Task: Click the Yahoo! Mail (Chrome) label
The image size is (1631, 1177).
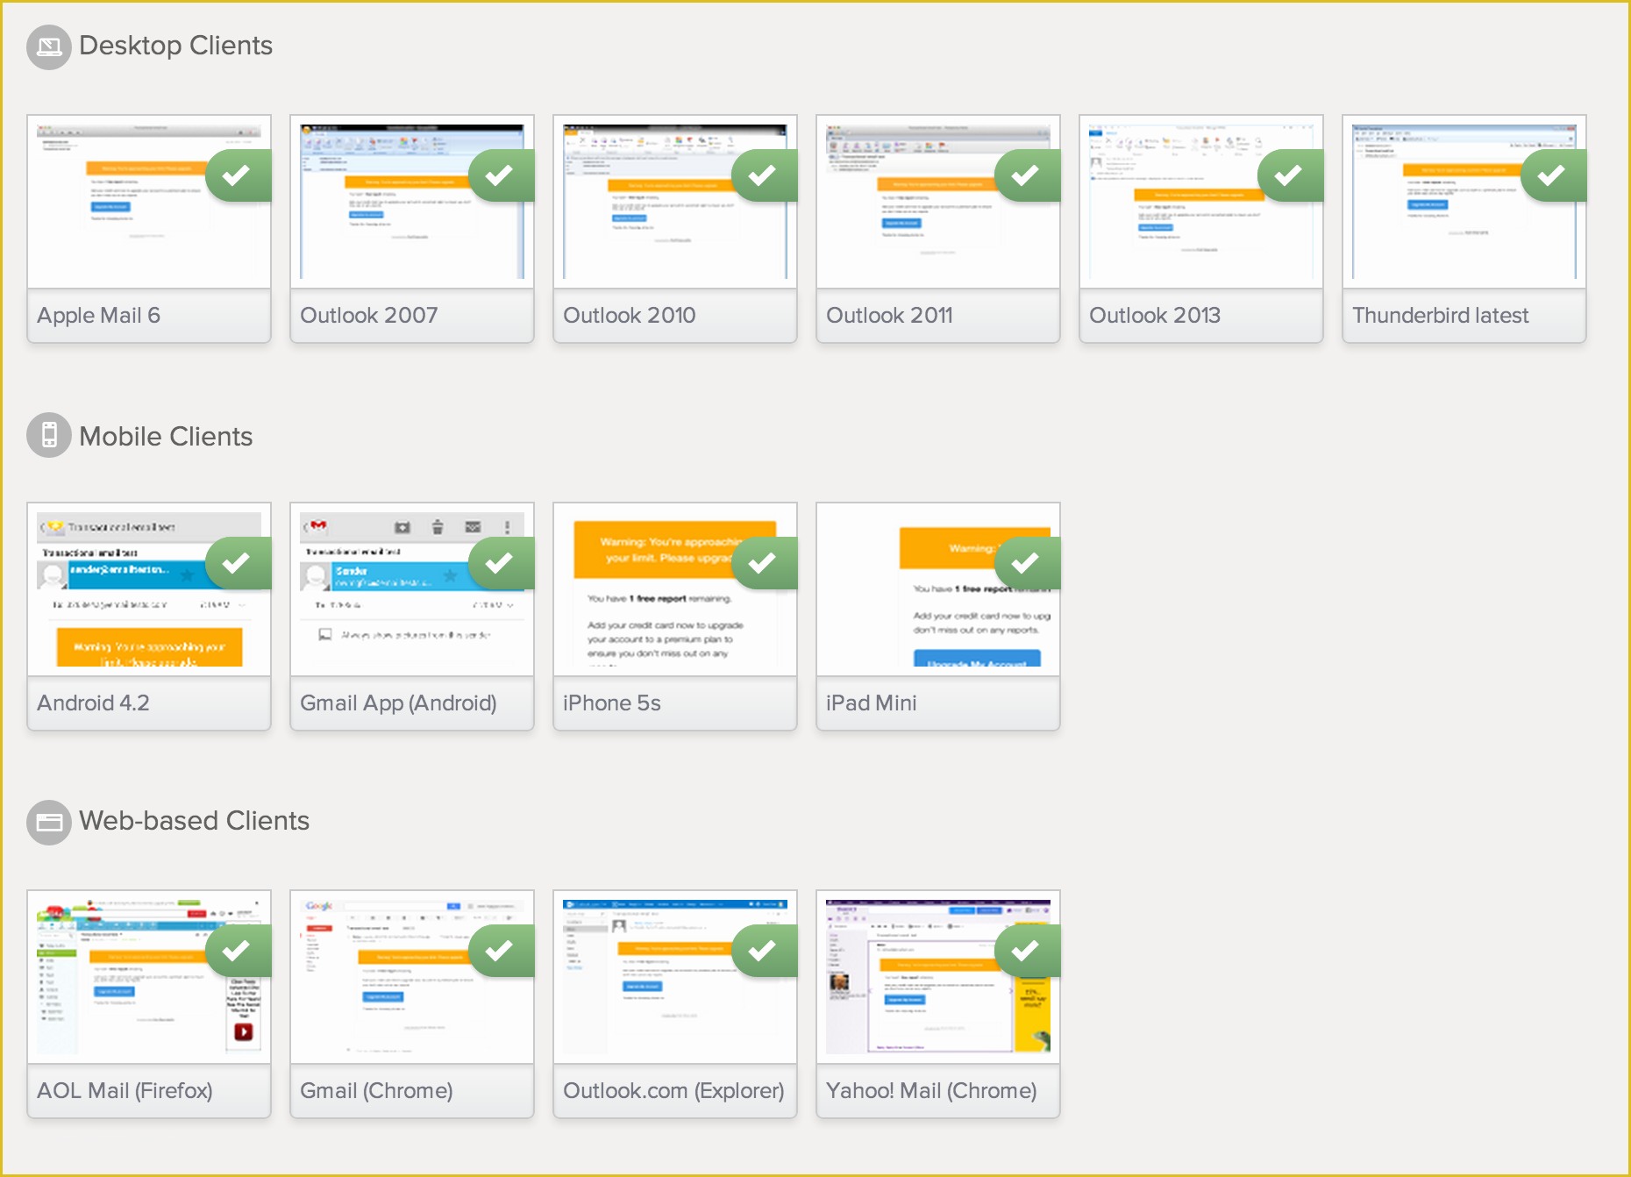Action: coord(931,1091)
